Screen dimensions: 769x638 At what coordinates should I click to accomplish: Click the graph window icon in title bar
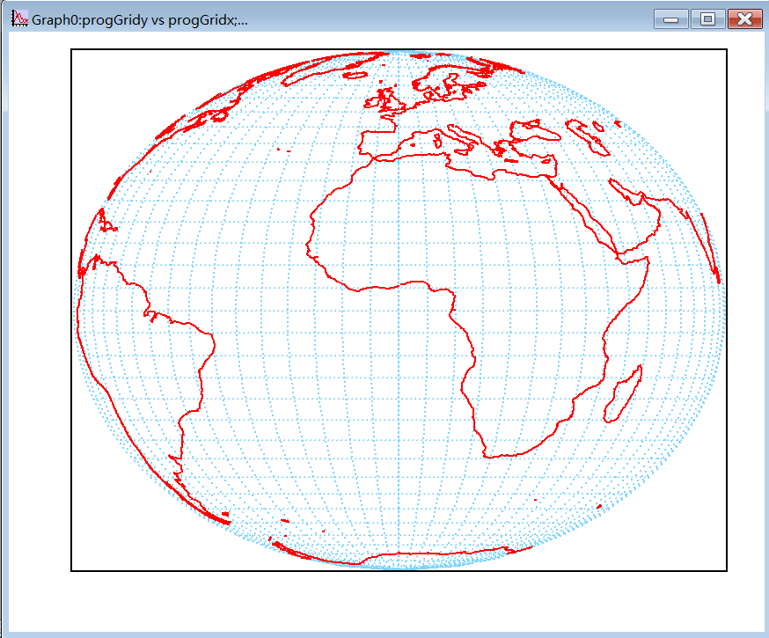(19, 19)
